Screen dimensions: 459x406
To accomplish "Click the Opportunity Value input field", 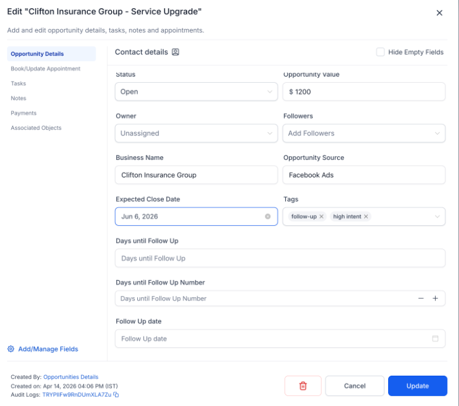I will click(364, 92).
